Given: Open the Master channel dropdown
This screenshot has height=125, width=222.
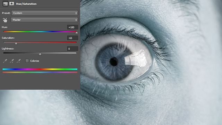Looking at the screenshot, I should [44, 20].
